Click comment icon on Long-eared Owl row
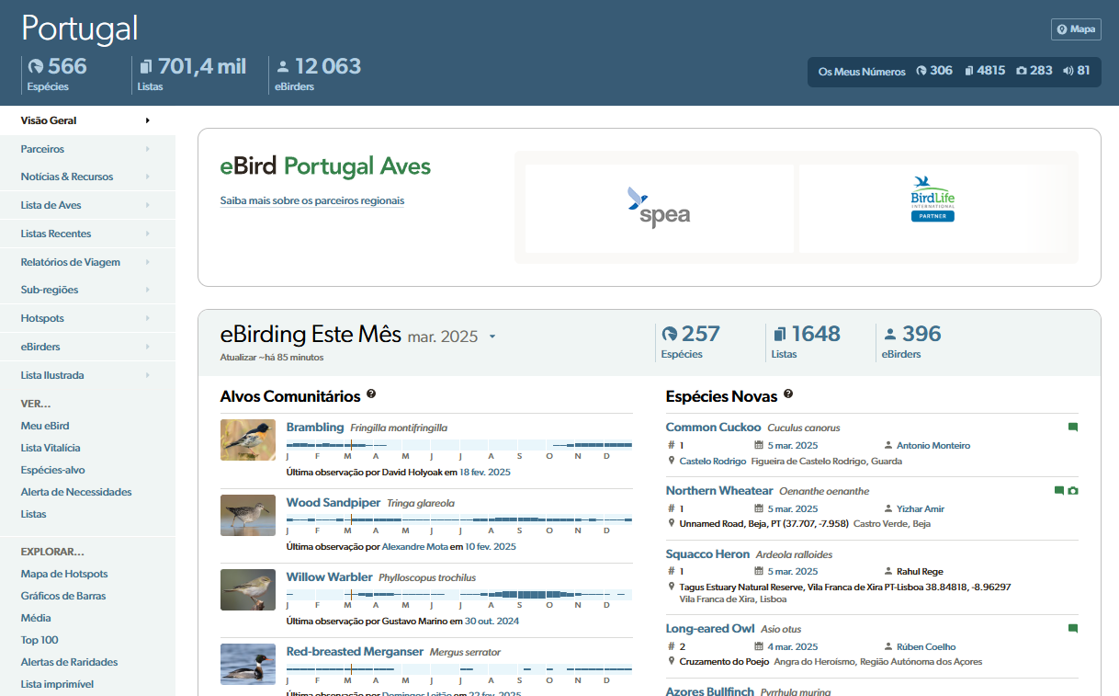The width and height of the screenshot is (1119, 696). tap(1073, 629)
